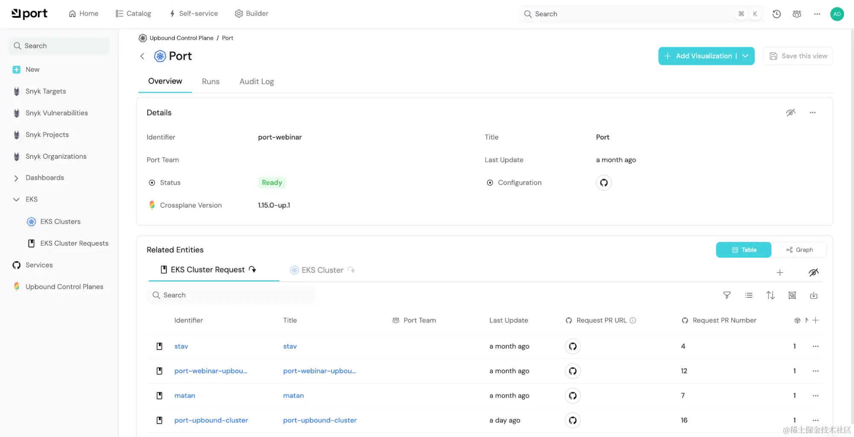
Task: Switch to the Audit Log tab
Action: coord(257,82)
